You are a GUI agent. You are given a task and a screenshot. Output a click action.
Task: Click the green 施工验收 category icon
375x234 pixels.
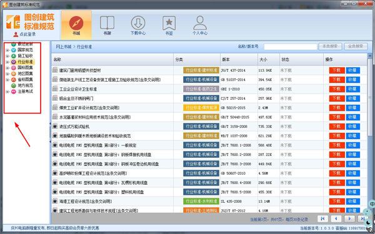14,56
